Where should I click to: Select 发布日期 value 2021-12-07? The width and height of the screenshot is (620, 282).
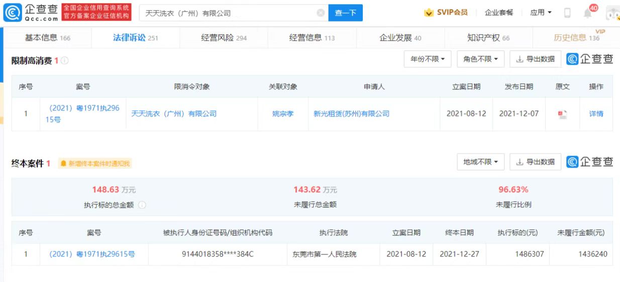point(519,114)
